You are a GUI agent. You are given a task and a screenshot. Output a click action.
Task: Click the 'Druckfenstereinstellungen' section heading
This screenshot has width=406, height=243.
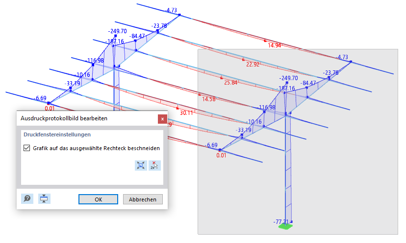(57, 134)
